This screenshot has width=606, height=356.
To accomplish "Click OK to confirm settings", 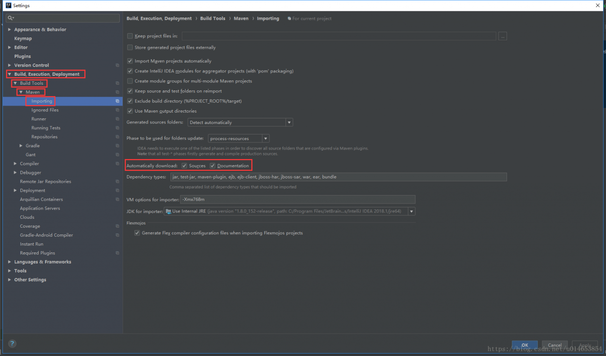I will pyautogui.click(x=525, y=345).
